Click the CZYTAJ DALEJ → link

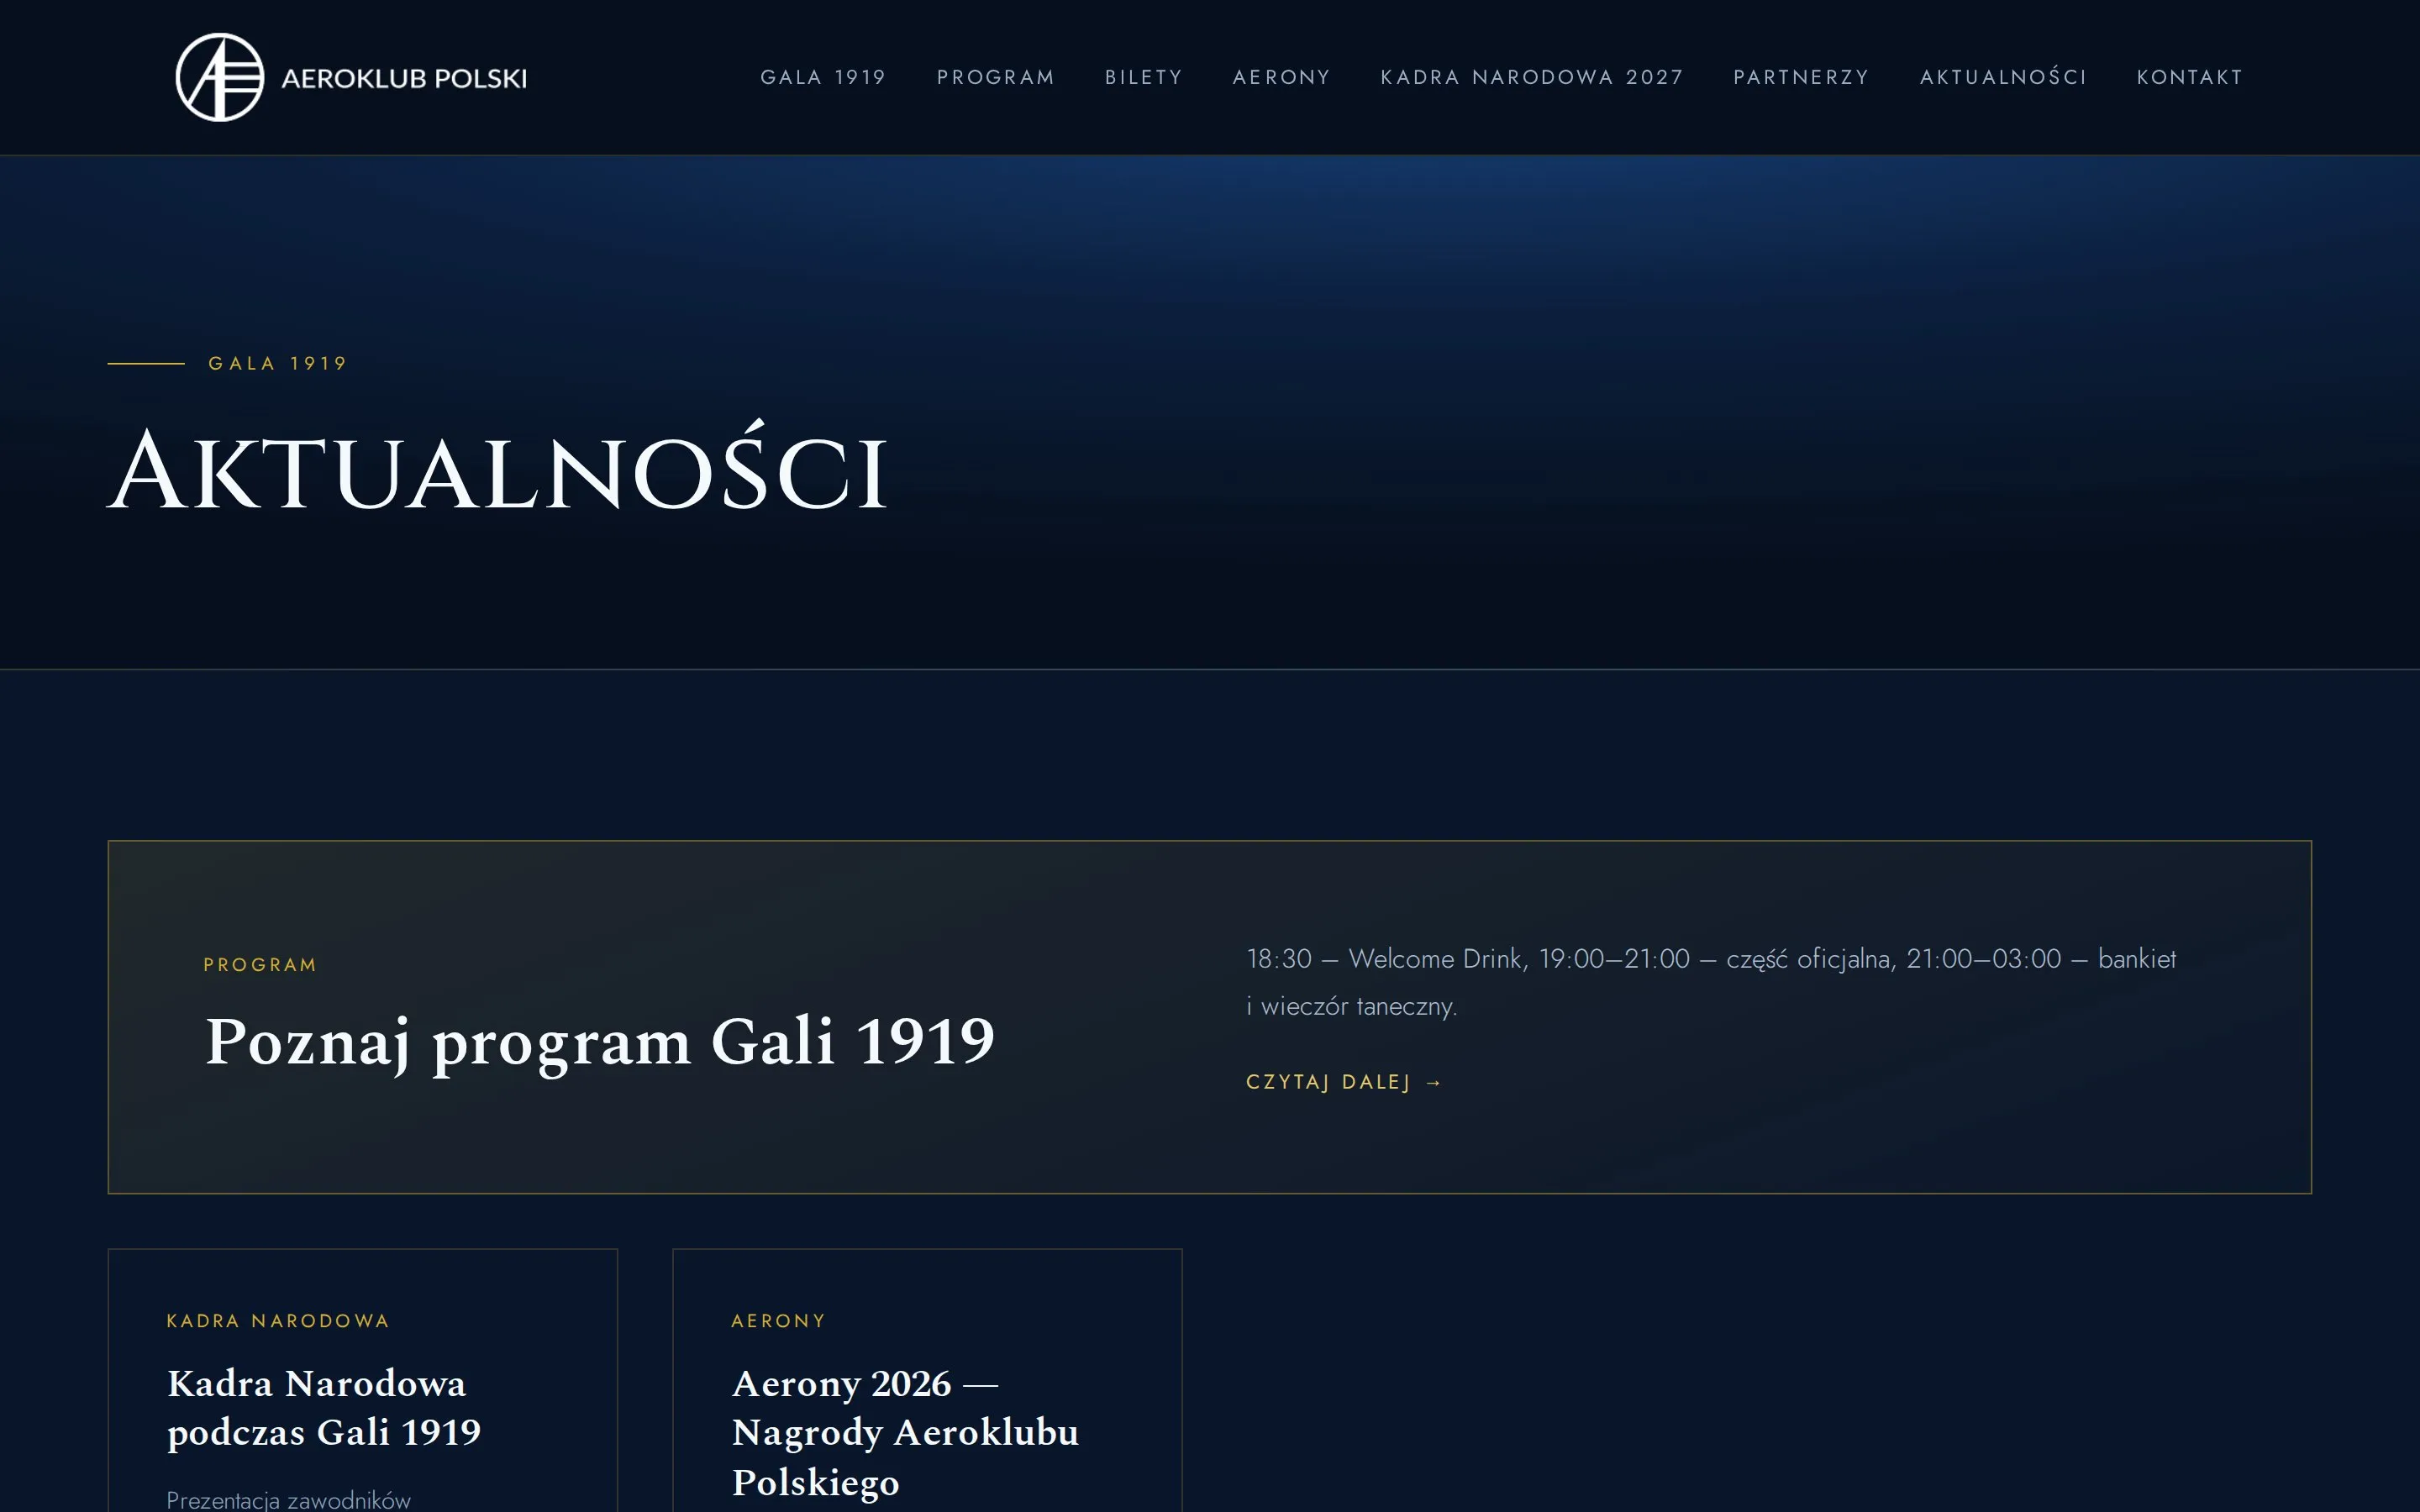pyautogui.click(x=1344, y=1082)
